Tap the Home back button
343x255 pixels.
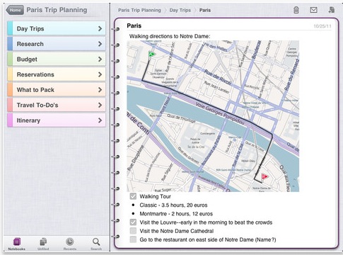15,10
